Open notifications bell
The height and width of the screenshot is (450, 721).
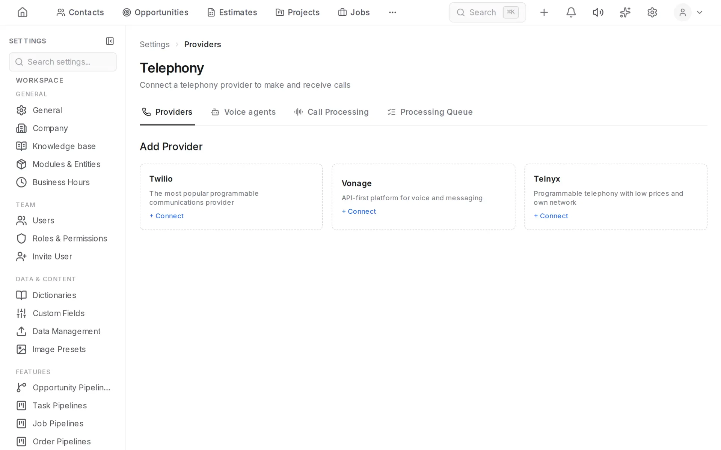coord(571,12)
